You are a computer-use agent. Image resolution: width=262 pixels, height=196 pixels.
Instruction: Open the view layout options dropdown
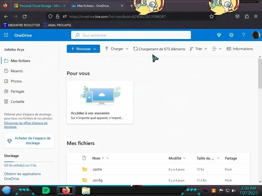tap(217, 49)
